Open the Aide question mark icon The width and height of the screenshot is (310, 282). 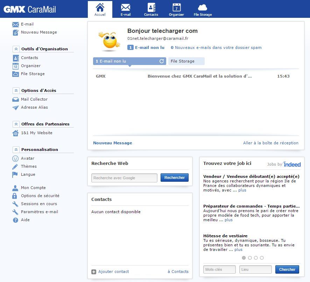(x=15, y=220)
